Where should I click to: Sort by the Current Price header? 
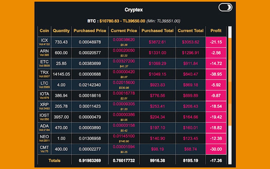[x=124, y=31]
